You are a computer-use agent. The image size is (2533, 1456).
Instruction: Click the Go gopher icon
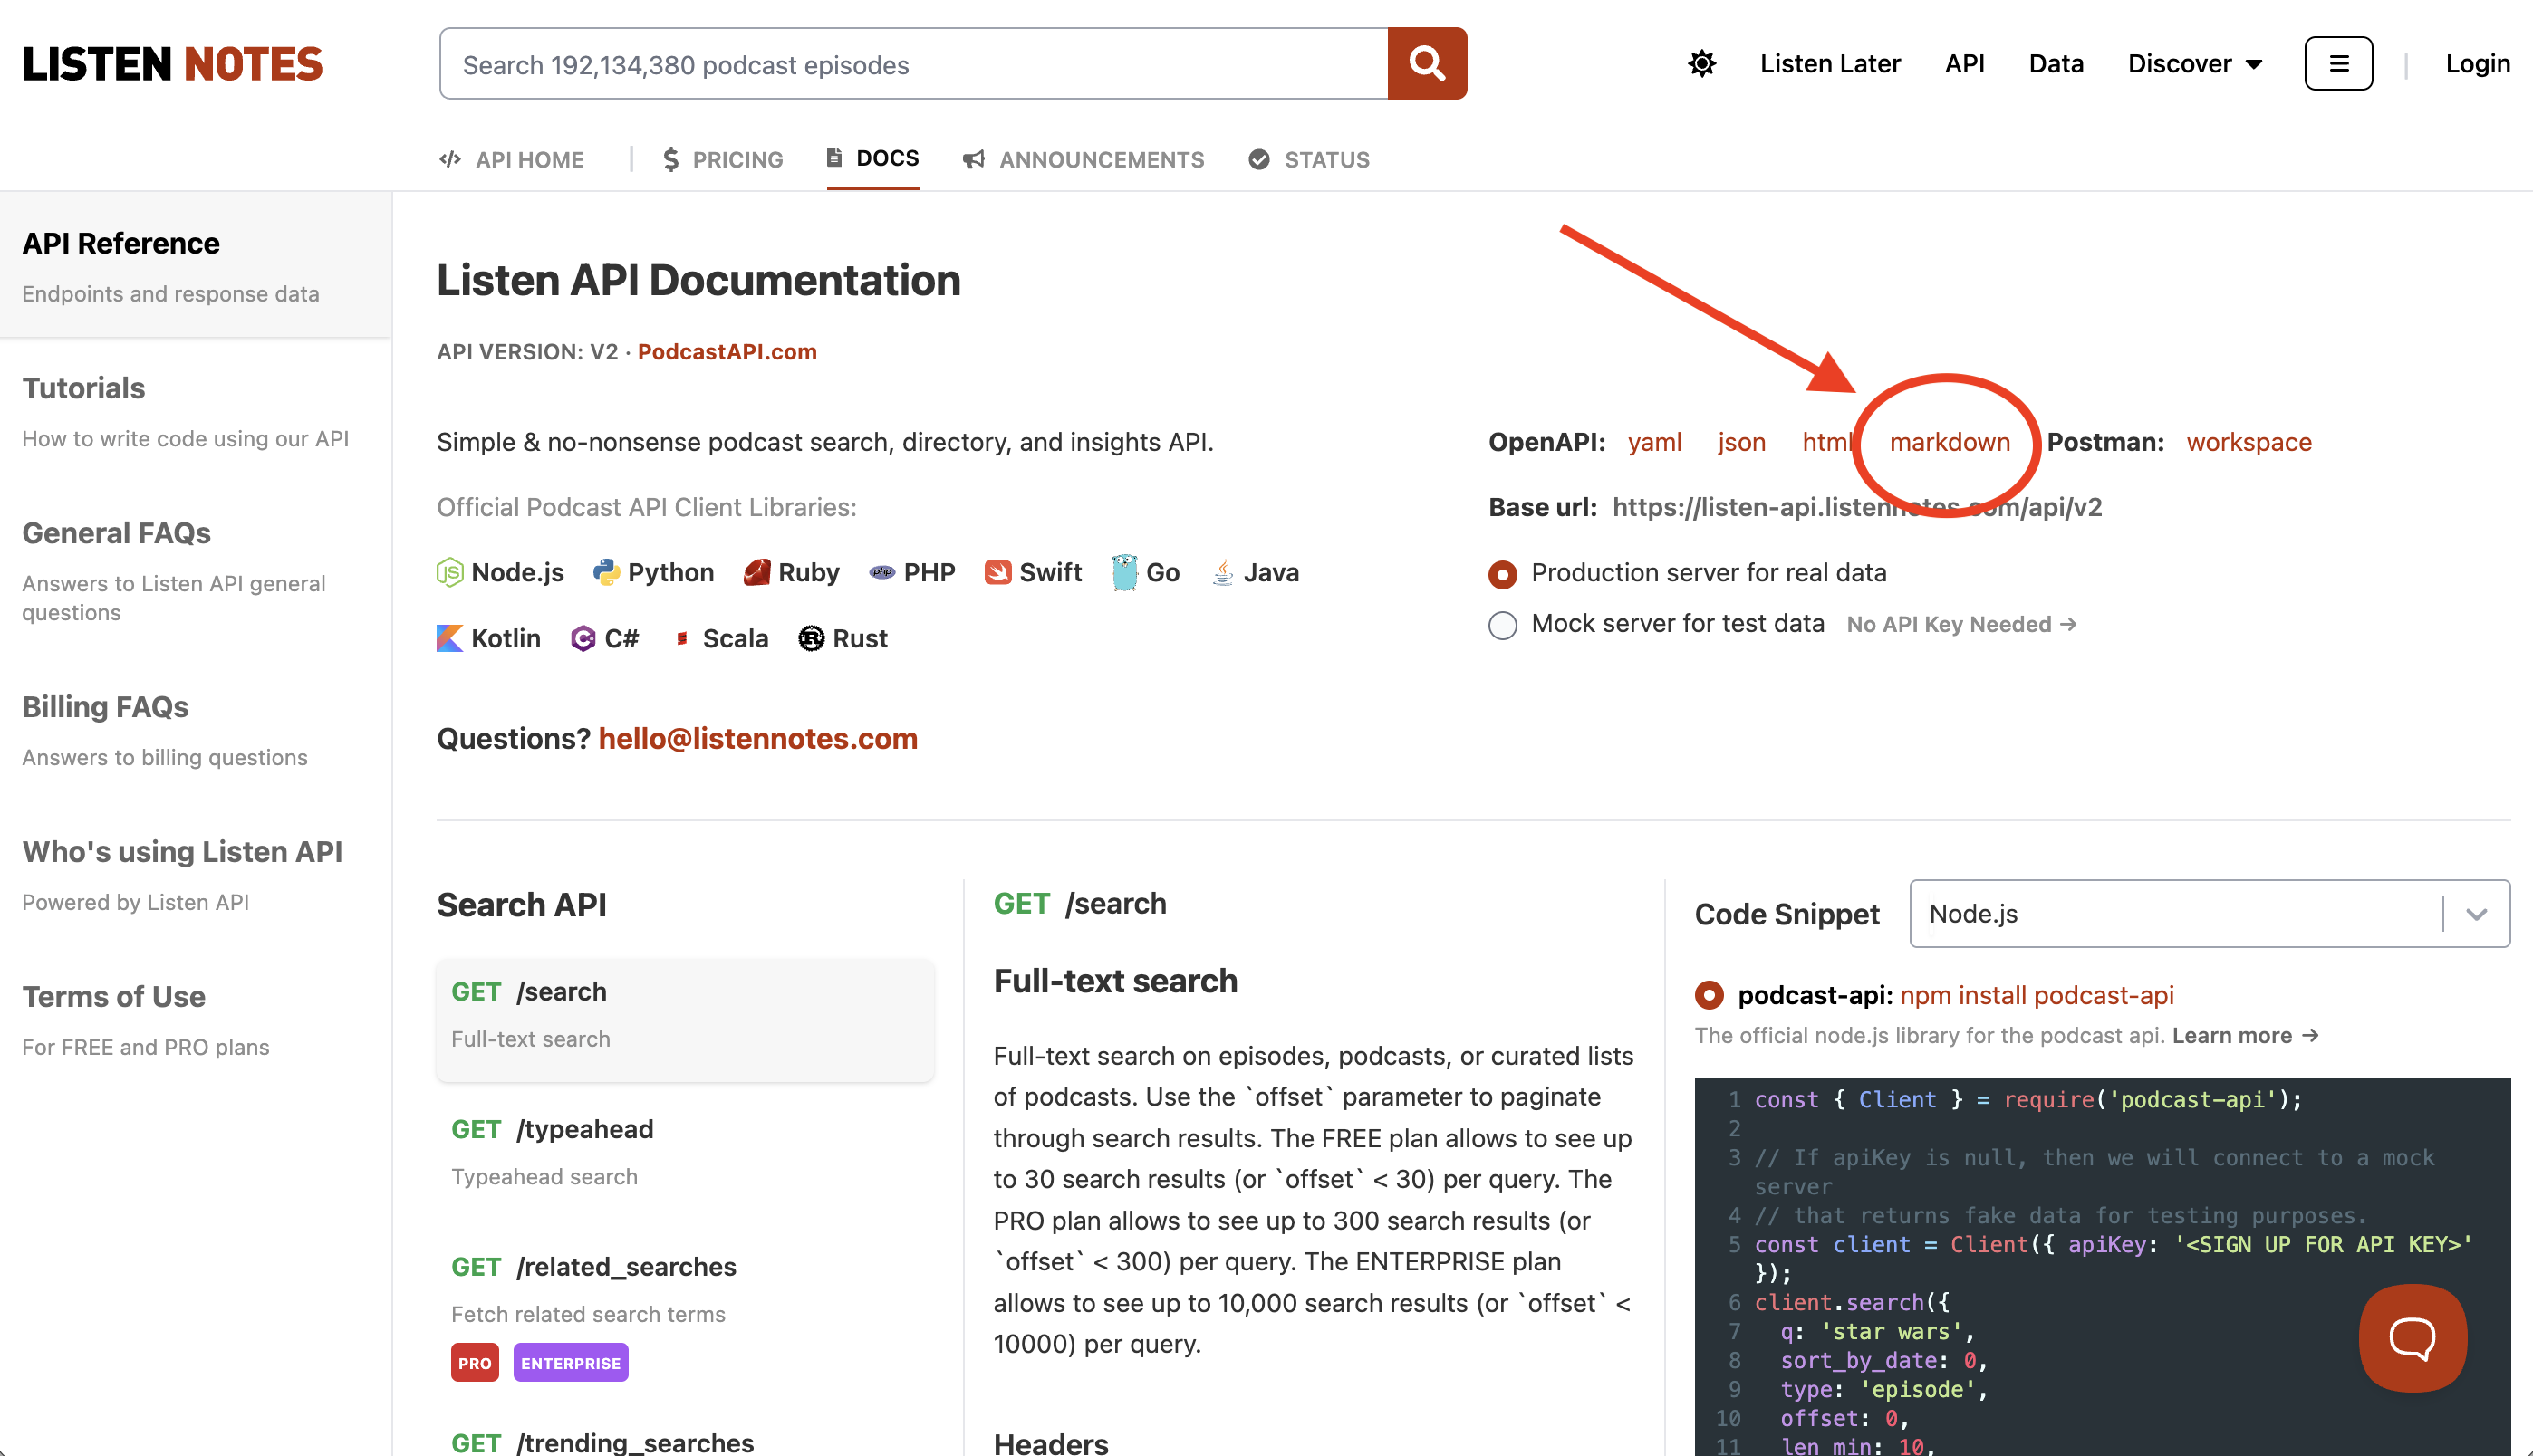(1124, 573)
